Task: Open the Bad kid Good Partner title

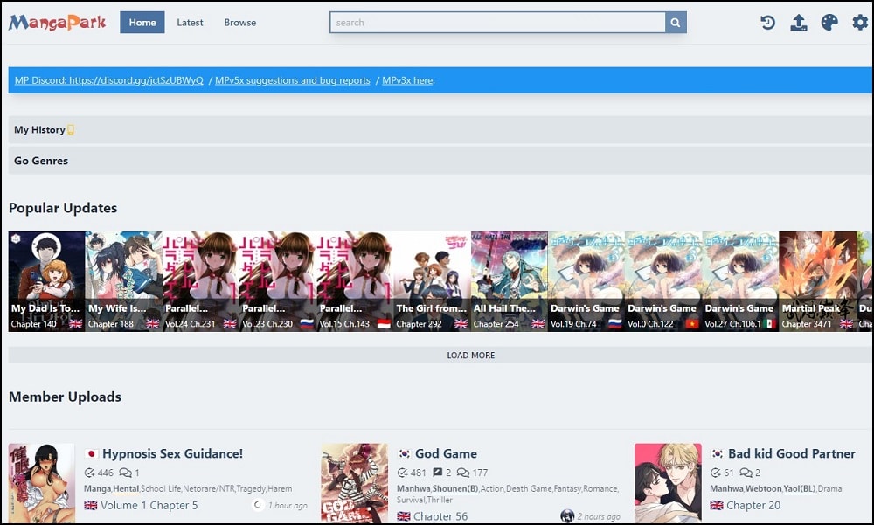Action: 792,453
